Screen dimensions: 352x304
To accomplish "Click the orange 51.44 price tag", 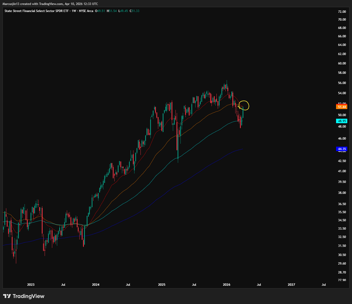I will [x=342, y=107].
